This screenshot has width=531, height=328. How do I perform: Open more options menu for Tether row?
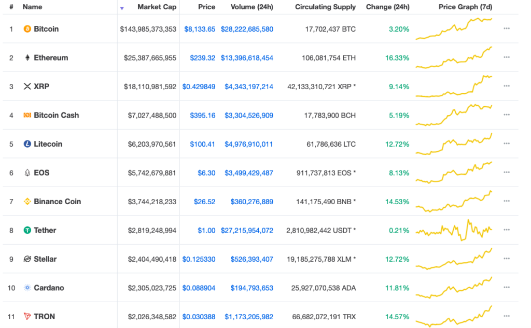pyautogui.click(x=507, y=230)
